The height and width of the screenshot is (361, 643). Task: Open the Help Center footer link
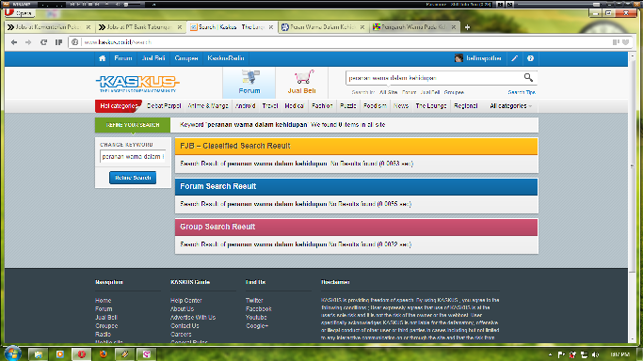pyautogui.click(x=185, y=301)
